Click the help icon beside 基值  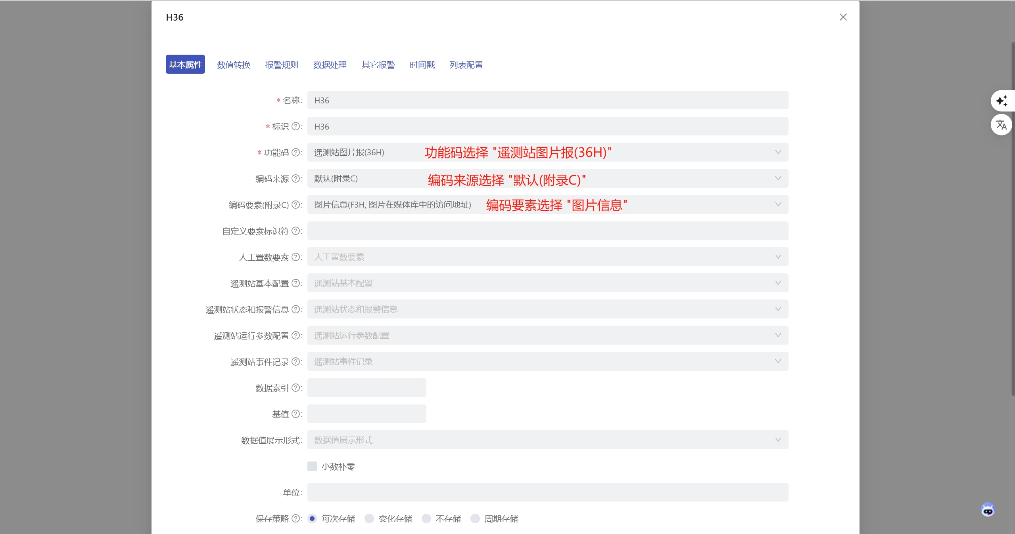click(295, 414)
